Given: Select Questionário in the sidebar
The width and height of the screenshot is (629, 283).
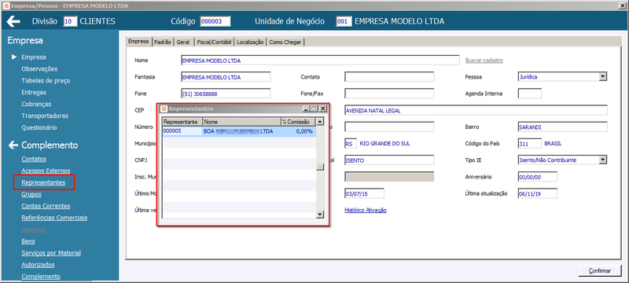Looking at the screenshot, I should point(39,127).
